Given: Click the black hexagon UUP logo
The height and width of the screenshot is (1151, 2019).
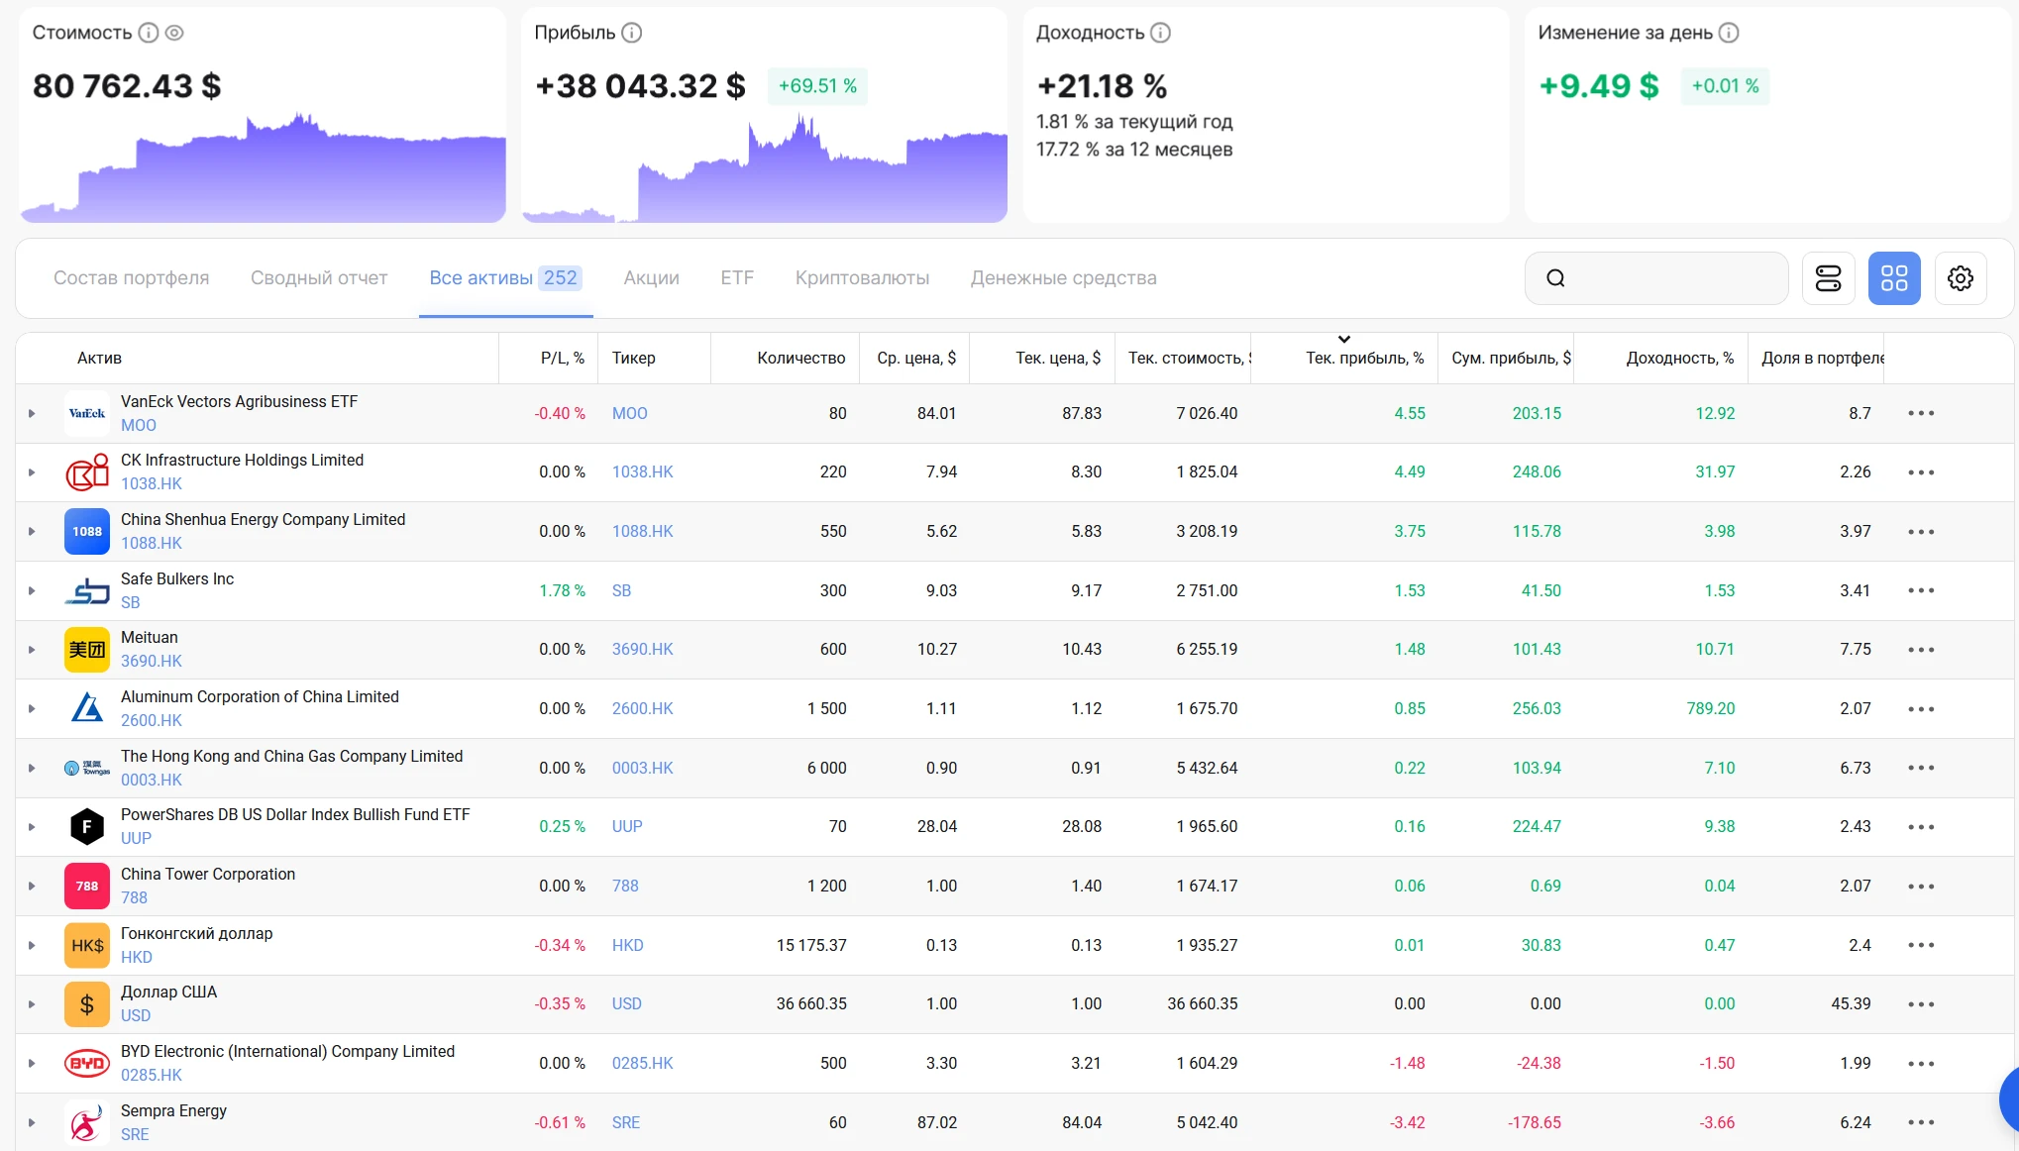Looking at the screenshot, I should tap(87, 827).
